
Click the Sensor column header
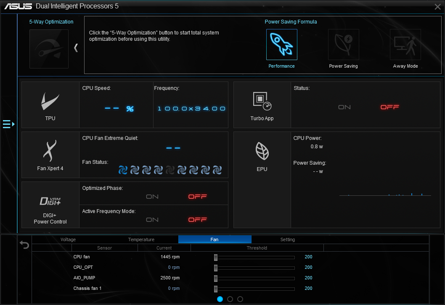click(104, 248)
